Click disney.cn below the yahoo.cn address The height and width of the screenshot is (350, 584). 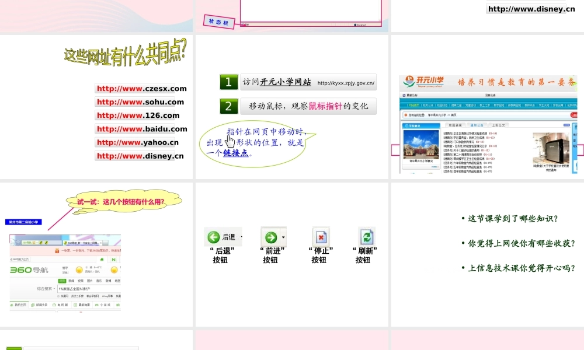coord(140,156)
